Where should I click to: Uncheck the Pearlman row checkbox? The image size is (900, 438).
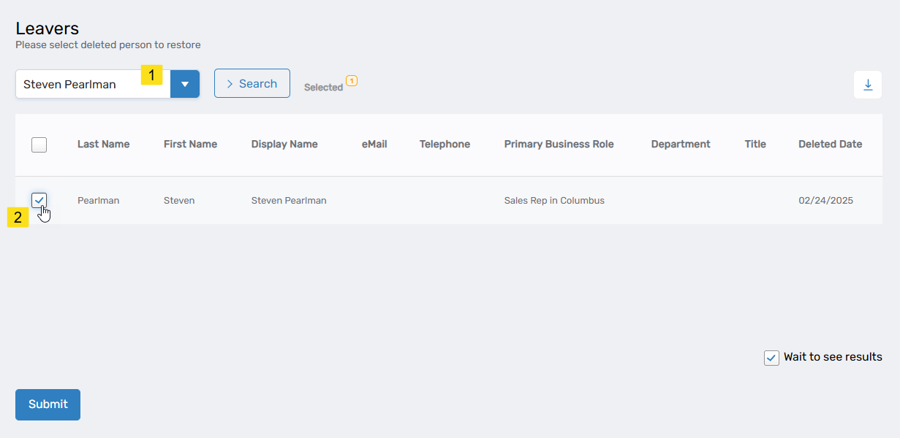point(39,200)
